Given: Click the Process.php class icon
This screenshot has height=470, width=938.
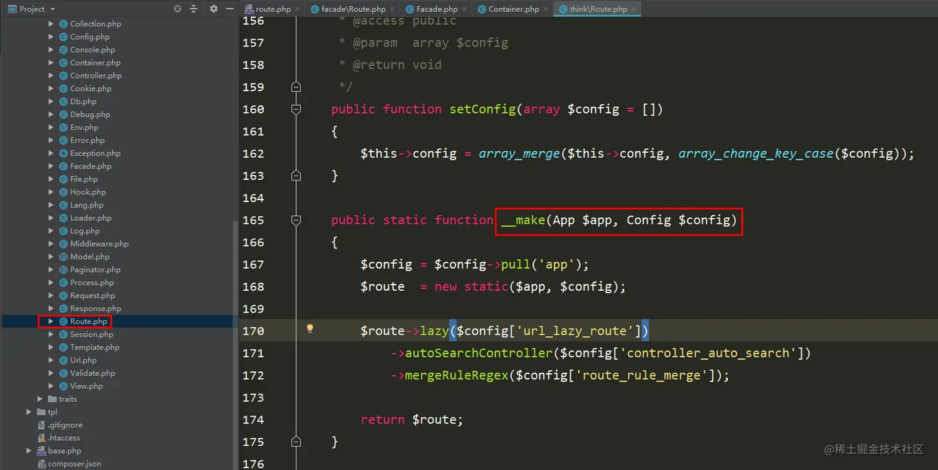Looking at the screenshot, I should pos(63,283).
